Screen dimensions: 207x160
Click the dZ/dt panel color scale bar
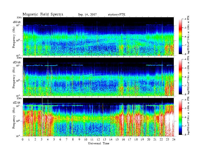point(180,117)
